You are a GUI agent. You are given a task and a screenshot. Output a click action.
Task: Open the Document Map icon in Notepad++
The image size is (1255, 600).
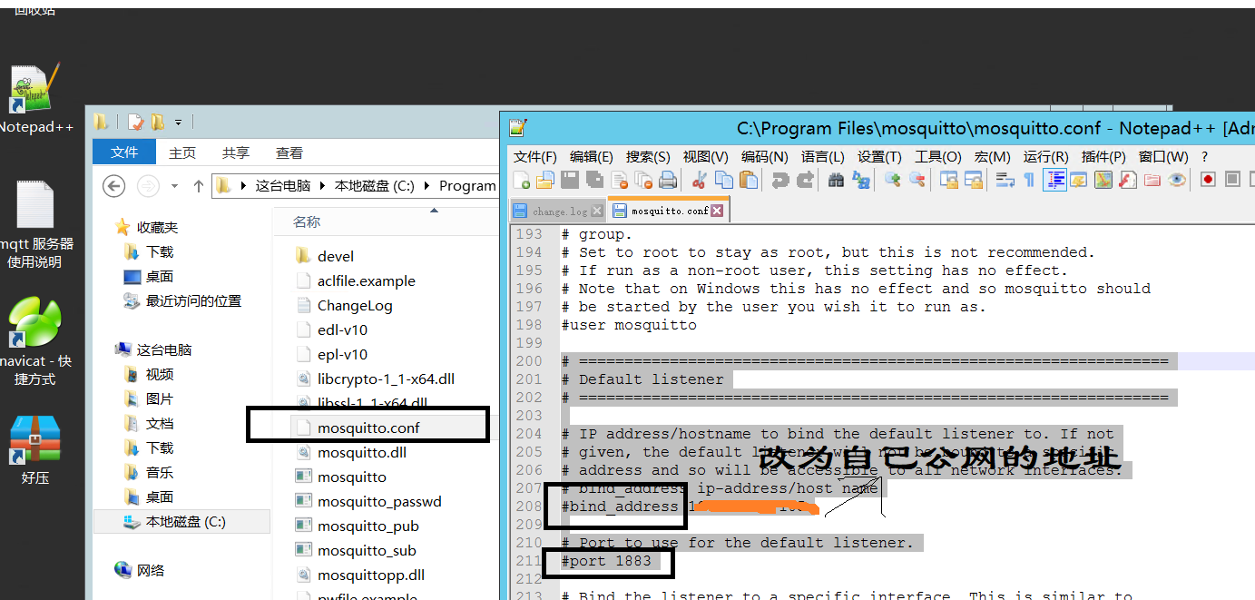[1103, 180]
